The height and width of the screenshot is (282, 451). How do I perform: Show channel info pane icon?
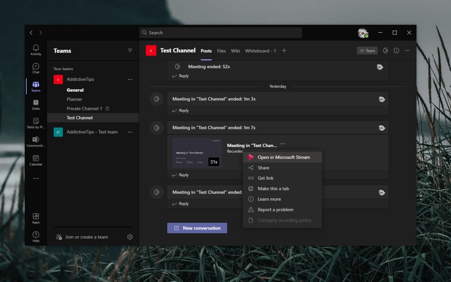coord(396,51)
